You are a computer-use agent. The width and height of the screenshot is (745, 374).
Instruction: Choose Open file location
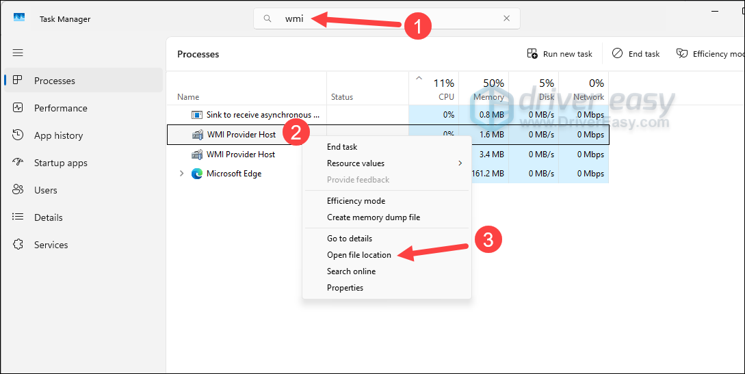[x=387, y=255]
